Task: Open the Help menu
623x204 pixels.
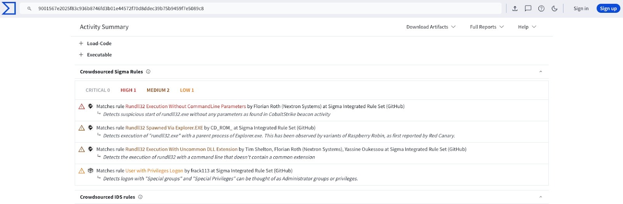Action: point(527,27)
